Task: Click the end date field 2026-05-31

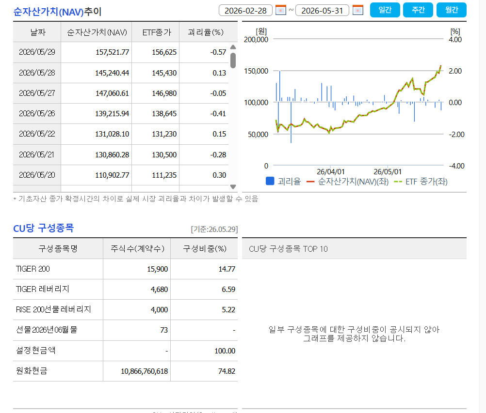Action: [323, 10]
